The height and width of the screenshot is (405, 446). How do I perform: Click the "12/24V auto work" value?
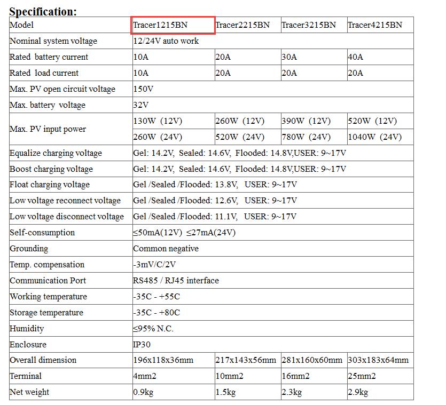click(x=166, y=41)
